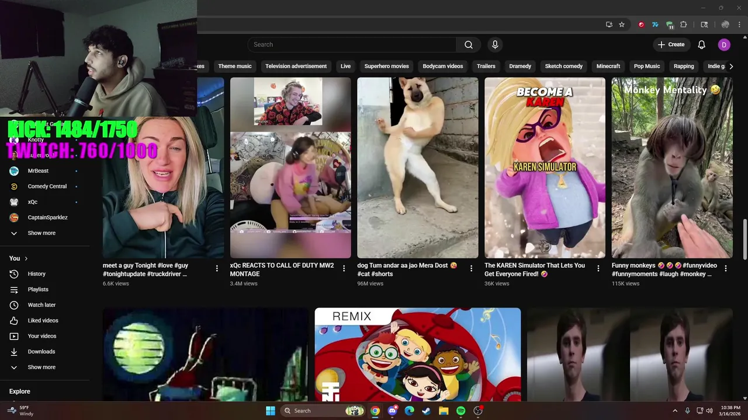Click the install app icon in address bar
Viewport: 748px width, 420px height.
[x=609, y=24]
